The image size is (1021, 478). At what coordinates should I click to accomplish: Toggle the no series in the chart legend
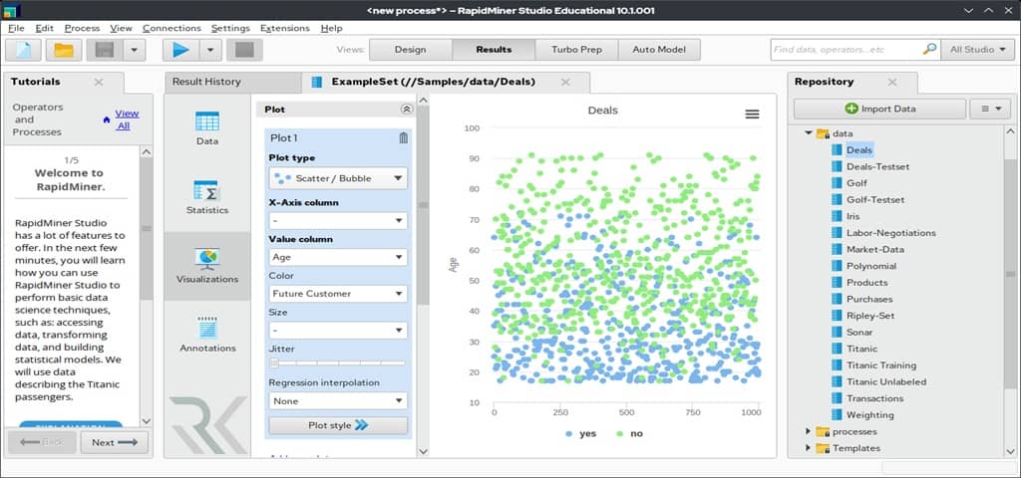[628, 433]
